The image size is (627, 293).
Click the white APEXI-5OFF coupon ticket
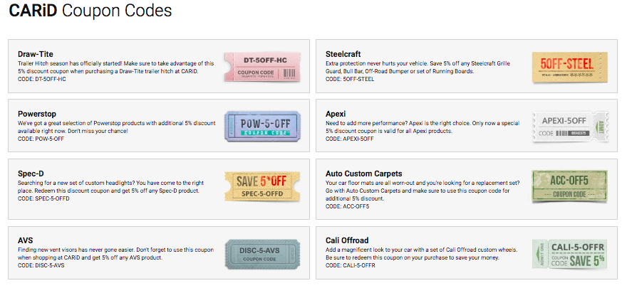(567, 127)
